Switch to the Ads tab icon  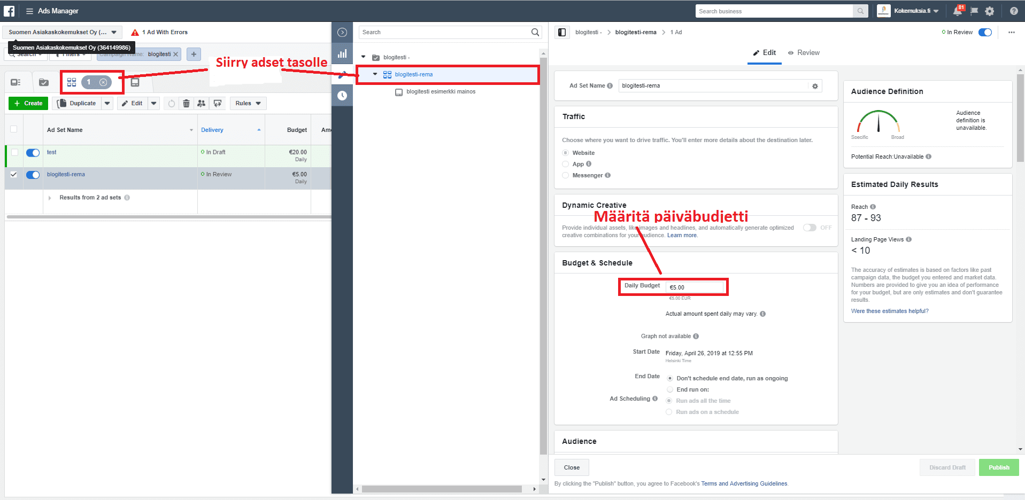[x=135, y=82]
